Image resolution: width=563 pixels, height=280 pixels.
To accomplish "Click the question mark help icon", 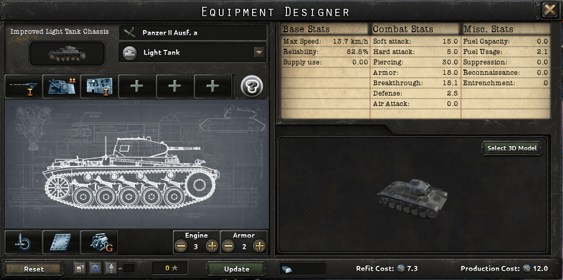I will pyautogui.click(x=252, y=87).
